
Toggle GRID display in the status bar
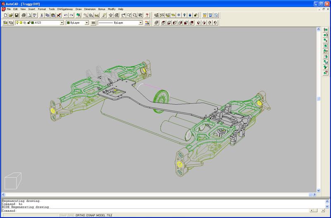[x=72, y=216]
